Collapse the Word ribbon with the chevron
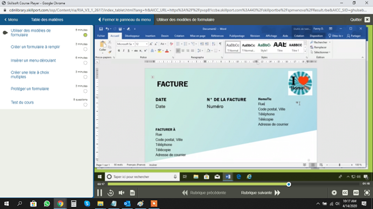This screenshot has width=373, height=209. tap(362, 57)
